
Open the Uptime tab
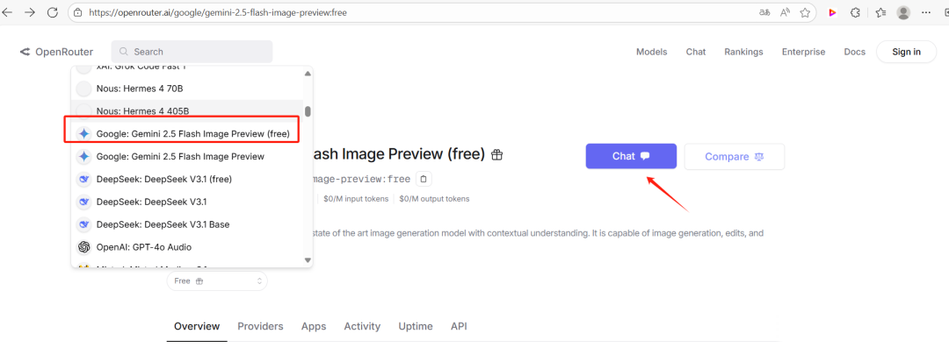415,326
